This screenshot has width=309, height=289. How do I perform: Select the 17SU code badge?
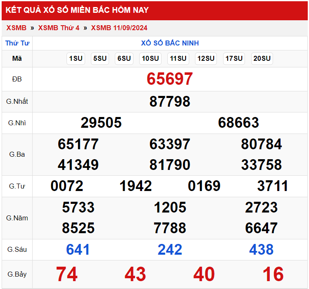(234, 59)
